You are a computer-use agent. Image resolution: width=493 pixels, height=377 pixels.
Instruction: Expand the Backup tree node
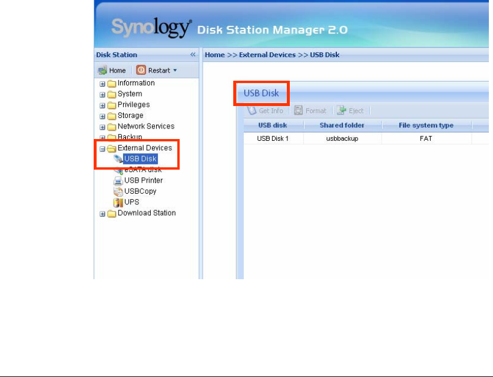click(x=102, y=137)
